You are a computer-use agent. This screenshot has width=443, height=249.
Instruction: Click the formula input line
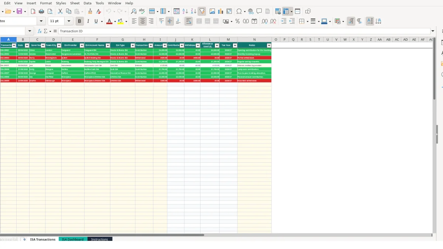(x=244, y=31)
